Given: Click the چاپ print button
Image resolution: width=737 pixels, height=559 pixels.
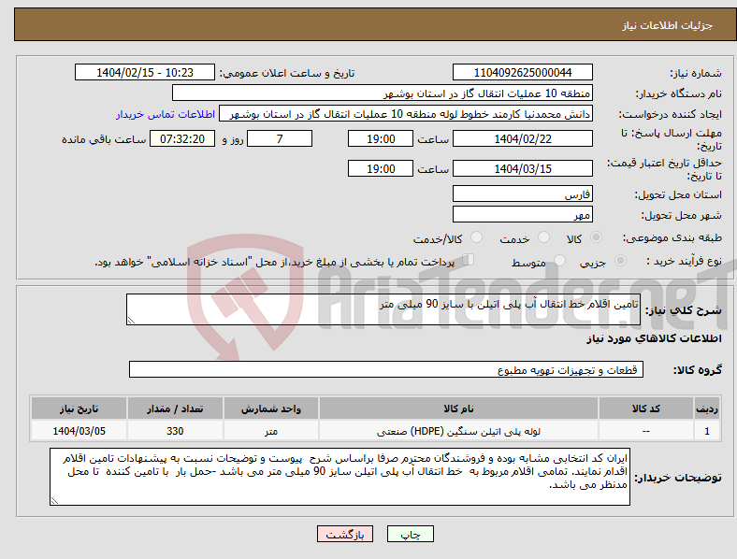Looking at the screenshot, I should (x=411, y=534).
